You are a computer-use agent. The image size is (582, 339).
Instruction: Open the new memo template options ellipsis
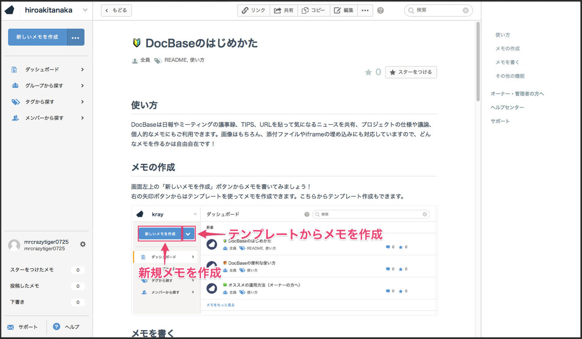[76, 37]
